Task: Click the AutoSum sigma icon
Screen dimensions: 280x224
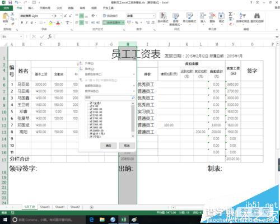Action: coord(231,14)
